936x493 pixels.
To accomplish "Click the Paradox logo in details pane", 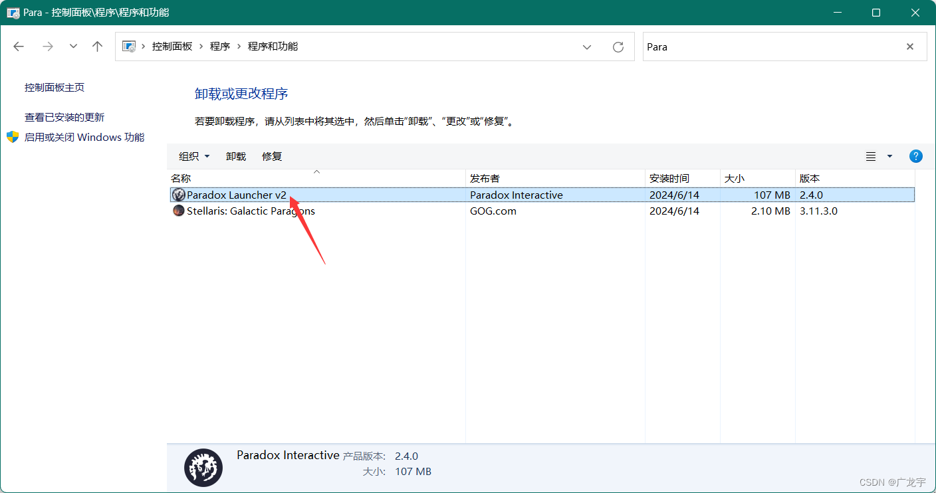I will coord(203,468).
